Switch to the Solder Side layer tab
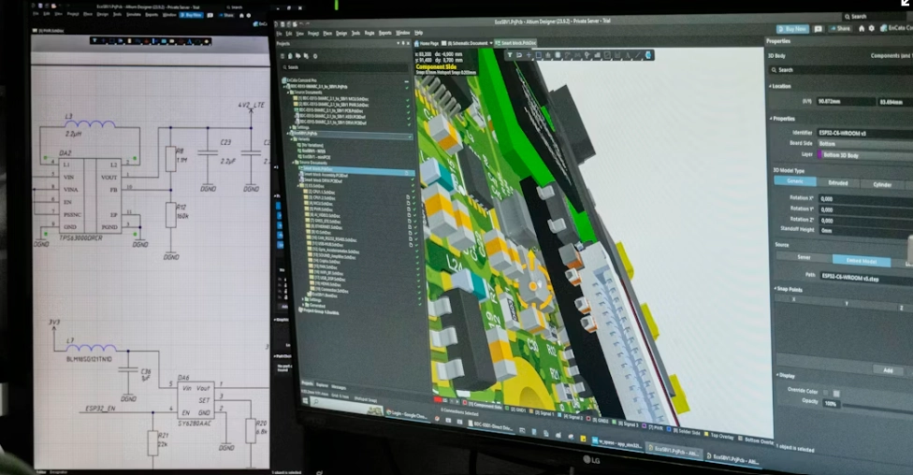This screenshot has width=913, height=475. [x=686, y=431]
